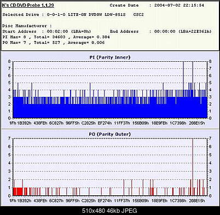Click the PI Max= 8 statistics line
Viewport: 220px width, 215px height.
pyautogui.click(x=56, y=37)
